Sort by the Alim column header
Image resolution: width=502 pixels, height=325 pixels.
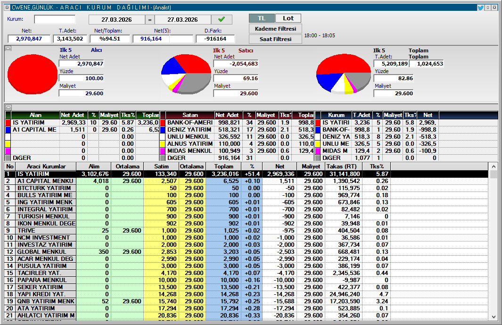94,167
